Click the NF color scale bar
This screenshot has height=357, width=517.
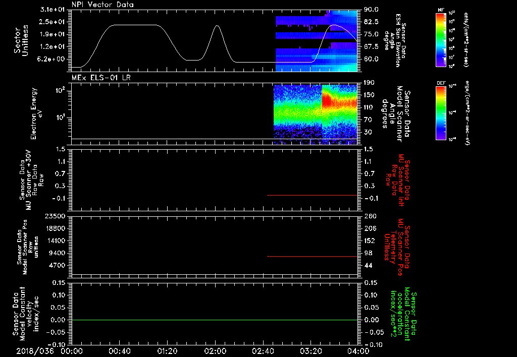[x=441, y=39]
